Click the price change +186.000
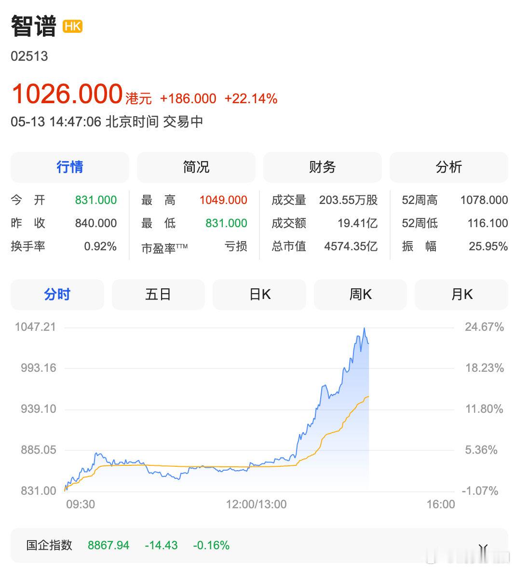515x569 pixels. [188, 98]
